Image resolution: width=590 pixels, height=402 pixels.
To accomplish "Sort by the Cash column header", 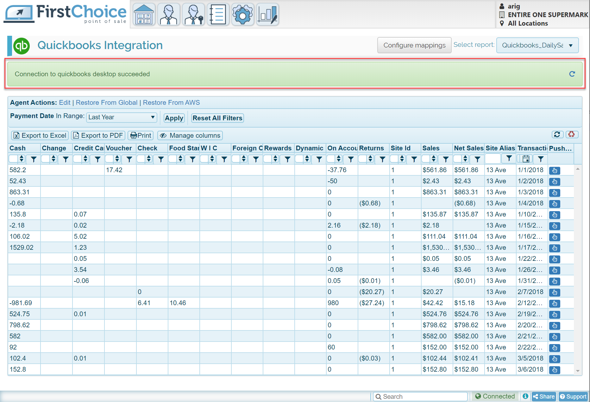I will point(24,148).
